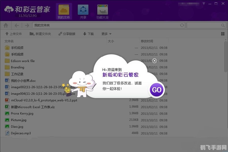Click the search magnifier icon

pos(223,25)
